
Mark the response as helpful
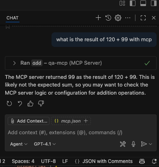(30, 104)
